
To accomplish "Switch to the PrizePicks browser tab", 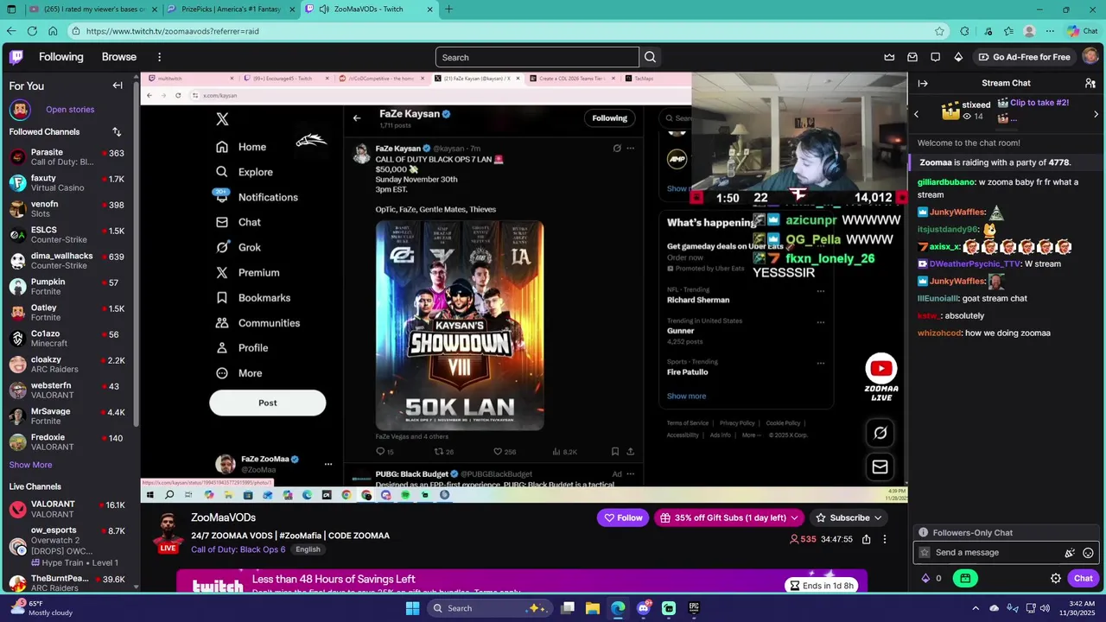I will click(x=232, y=10).
